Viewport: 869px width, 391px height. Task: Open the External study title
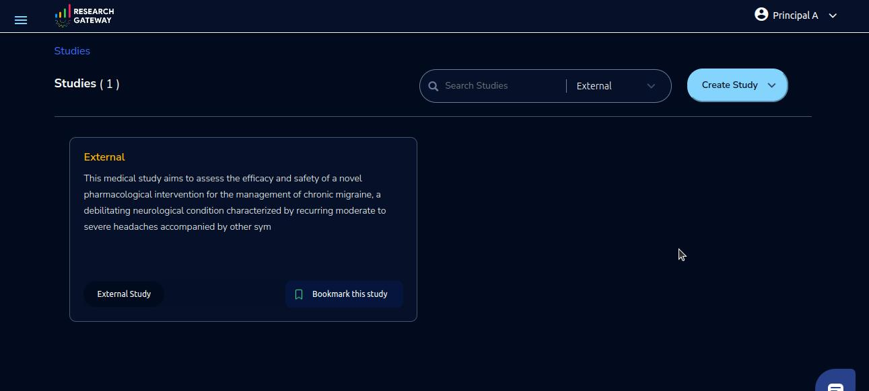click(104, 157)
